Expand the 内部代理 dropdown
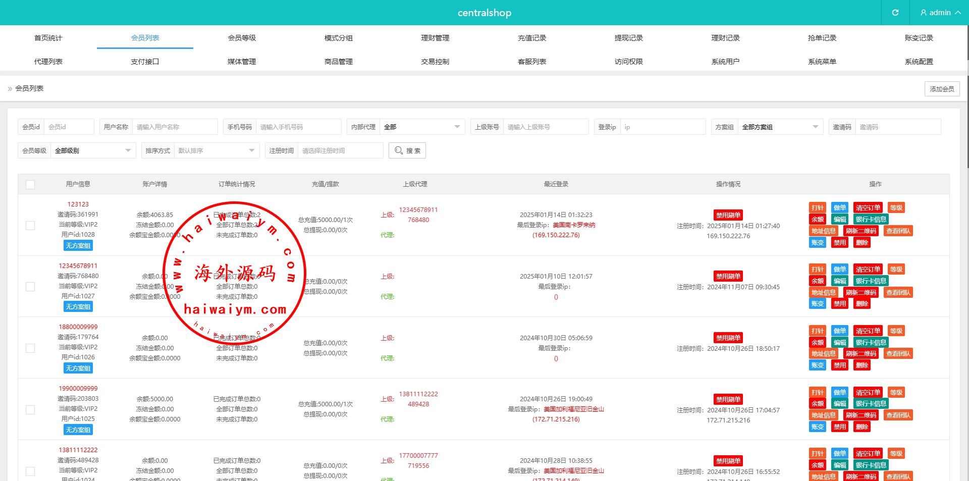 [x=422, y=127]
